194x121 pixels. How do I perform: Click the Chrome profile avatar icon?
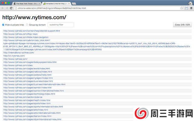point(190,3)
